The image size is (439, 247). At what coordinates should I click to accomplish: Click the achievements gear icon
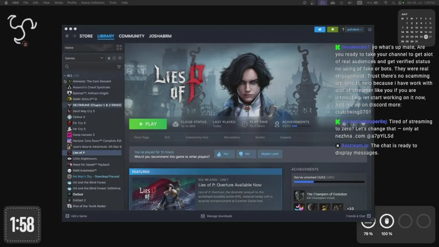point(277,124)
